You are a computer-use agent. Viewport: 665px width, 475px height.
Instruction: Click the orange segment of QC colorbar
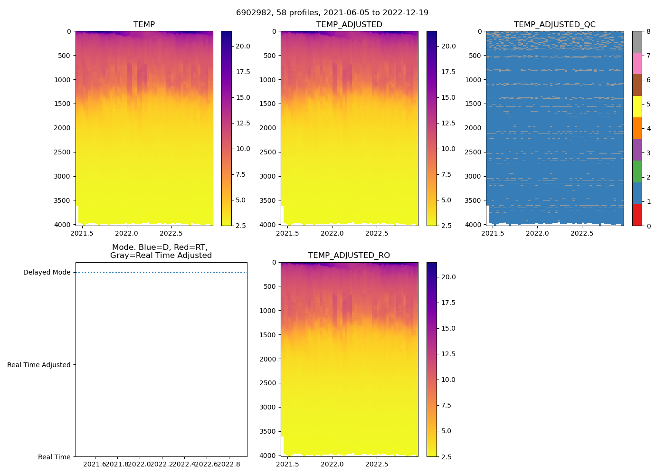click(637, 128)
